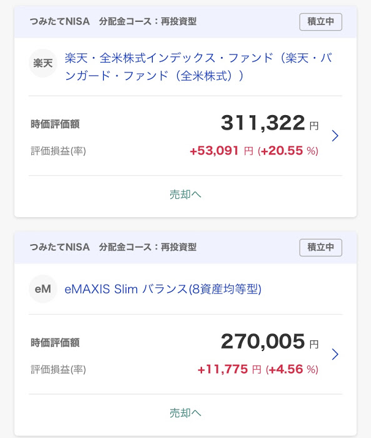371x438 pixels.
Task: Click 分配金コース：再投資型 in the first card header
Action: (x=148, y=21)
